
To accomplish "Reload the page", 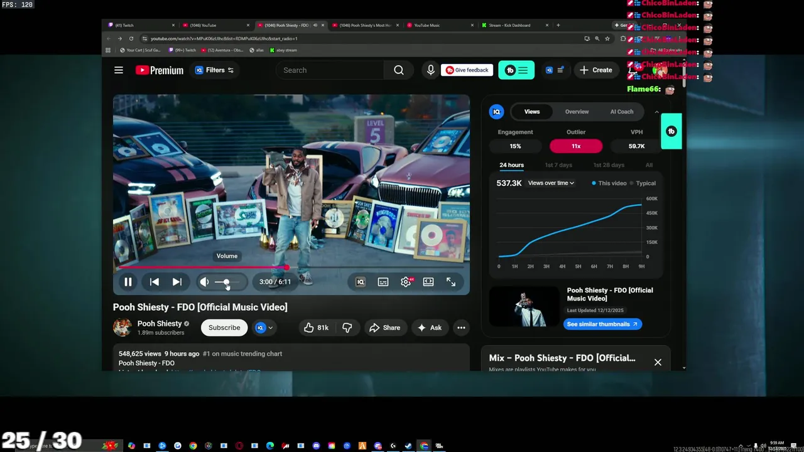I will (x=131, y=38).
